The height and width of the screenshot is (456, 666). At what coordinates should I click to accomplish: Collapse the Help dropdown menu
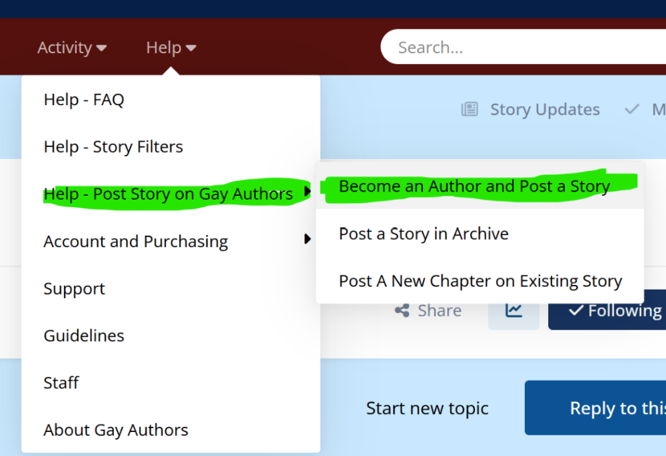pos(171,47)
